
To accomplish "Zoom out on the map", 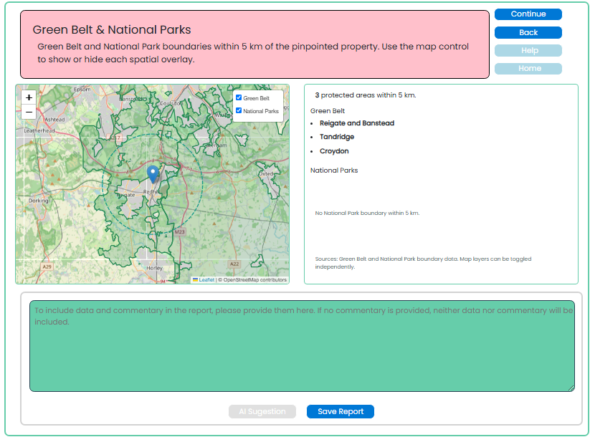I will (29, 112).
